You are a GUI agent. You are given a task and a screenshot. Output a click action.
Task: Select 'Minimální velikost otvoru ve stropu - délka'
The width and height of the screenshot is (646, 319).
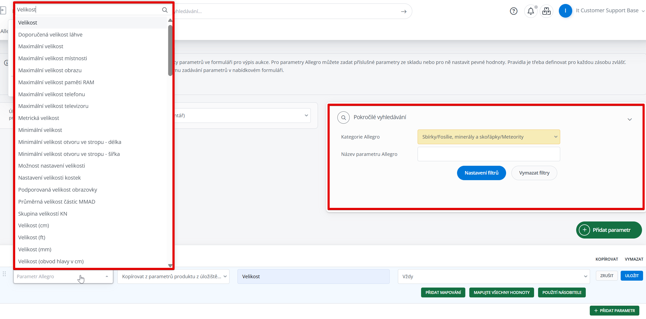click(x=91, y=142)
